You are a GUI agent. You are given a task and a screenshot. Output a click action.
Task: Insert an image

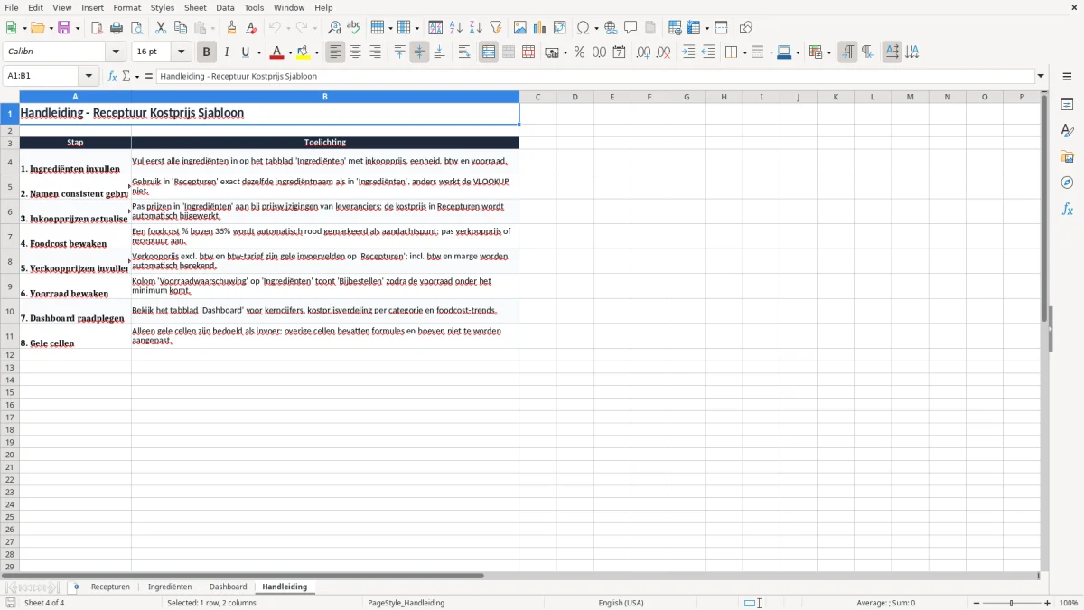click(520, 28)
